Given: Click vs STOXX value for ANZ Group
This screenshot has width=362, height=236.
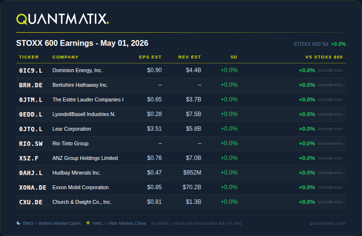Looking at the screenshot, I should click(307, 158).
